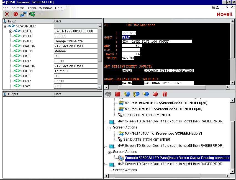Open the Window menu
The width and height of the screenshot is (236, 180).
coord(45,8)
